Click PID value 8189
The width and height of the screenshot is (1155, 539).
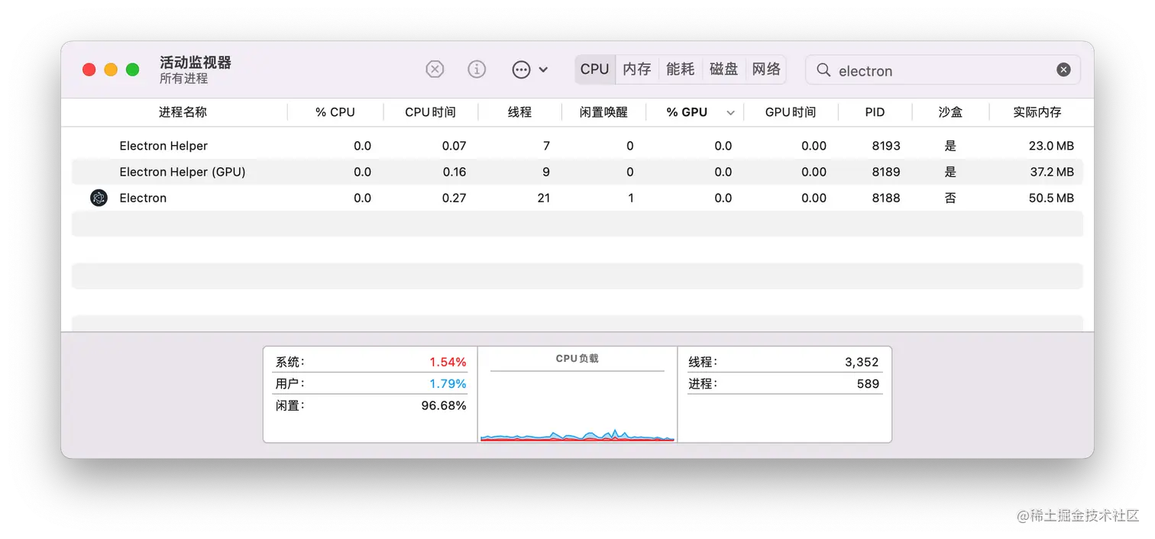[x=886, y=172]
